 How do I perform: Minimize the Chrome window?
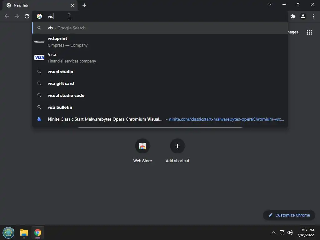pos(284,4)
